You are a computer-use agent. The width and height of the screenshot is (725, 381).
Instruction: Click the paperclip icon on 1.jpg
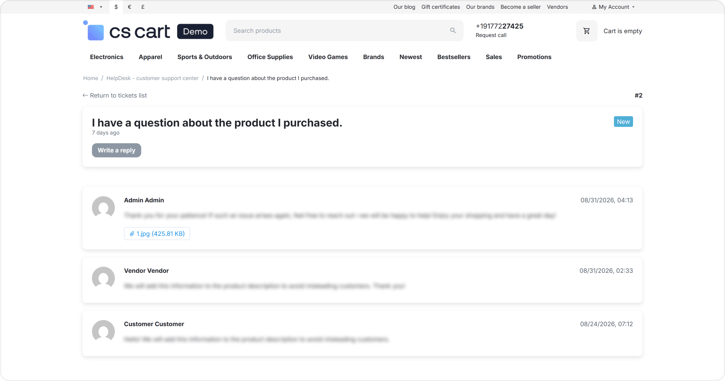point(132,234)
